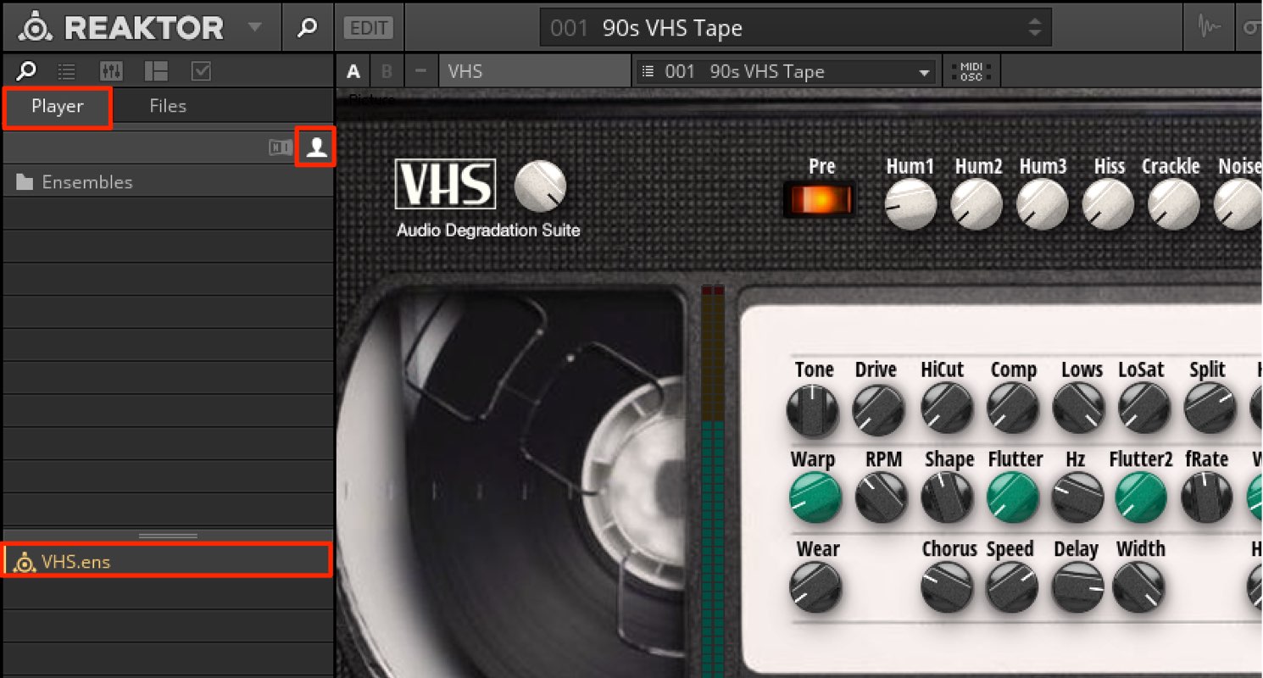Click the Chorus knob

(947, 587)
